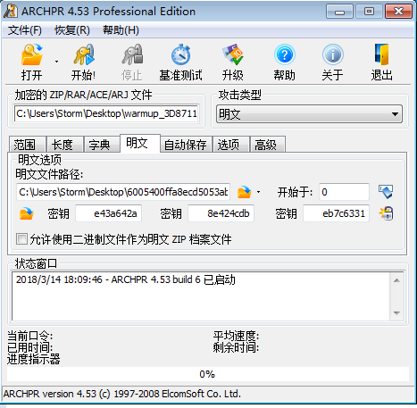This screenshot has width=417, height=408.
Task: Open the 文件(F) menu
Action: pos(25,30)
